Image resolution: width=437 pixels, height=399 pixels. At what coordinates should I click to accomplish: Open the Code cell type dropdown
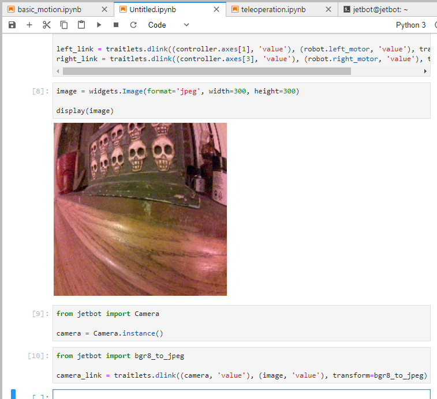coord(169,25)
